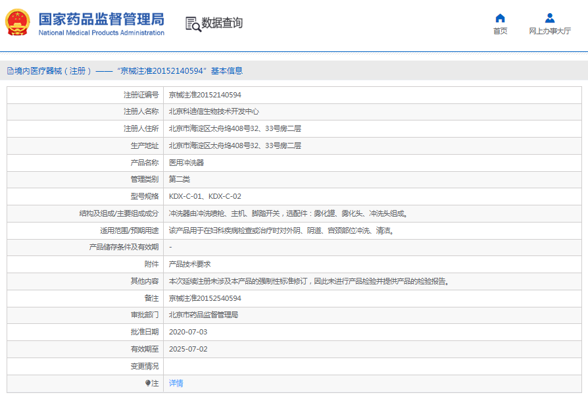
Task: Click the 注册证编号 label
Action: click(x=141, y=95)
